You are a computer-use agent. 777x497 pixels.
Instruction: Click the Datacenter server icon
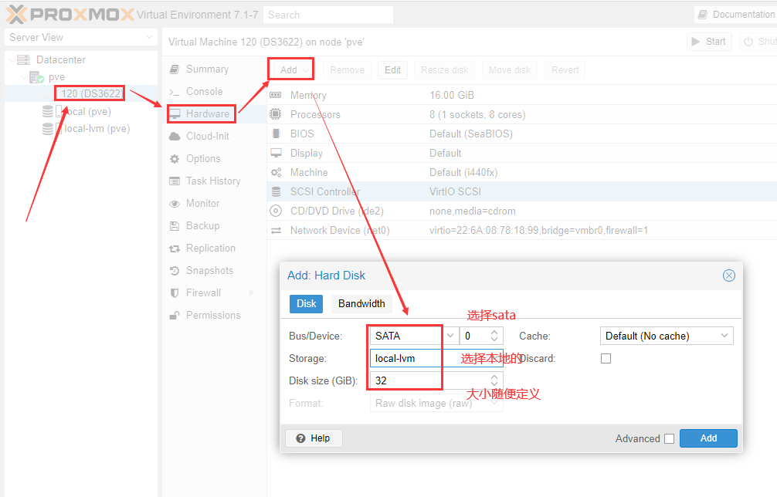(x=23, y=60)
